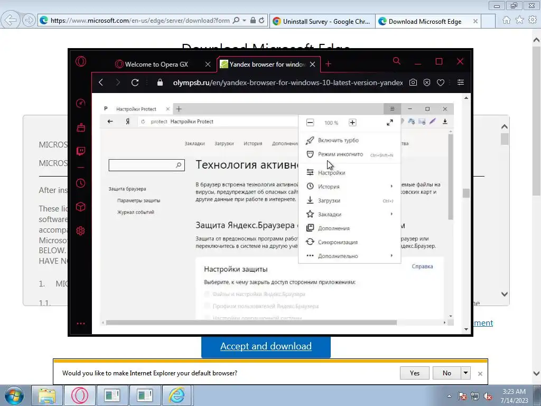Click Opera GX taskbar icon
Image resolution: width=541 pixels, height=406 pixels.
click(x=79, y=395)
